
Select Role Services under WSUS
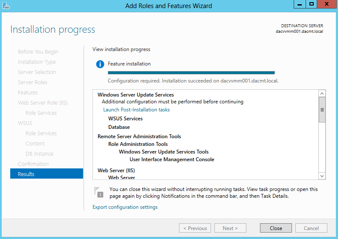(x=41, y=134)
